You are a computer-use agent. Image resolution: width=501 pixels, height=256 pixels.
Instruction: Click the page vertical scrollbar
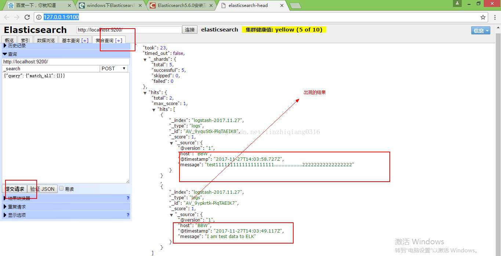pyautogui.click(x=498, y=141)
